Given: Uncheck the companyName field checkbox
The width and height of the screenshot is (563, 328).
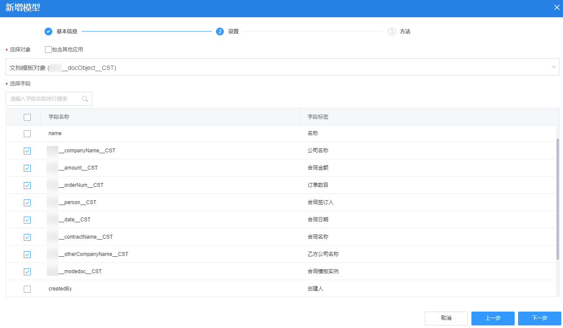Looking at the screenshot, I should point(27,151).
